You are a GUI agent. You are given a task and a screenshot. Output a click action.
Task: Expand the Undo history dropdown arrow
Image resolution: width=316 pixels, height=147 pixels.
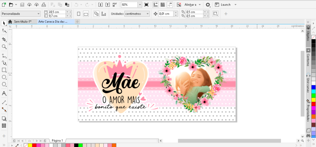(81, 4)
